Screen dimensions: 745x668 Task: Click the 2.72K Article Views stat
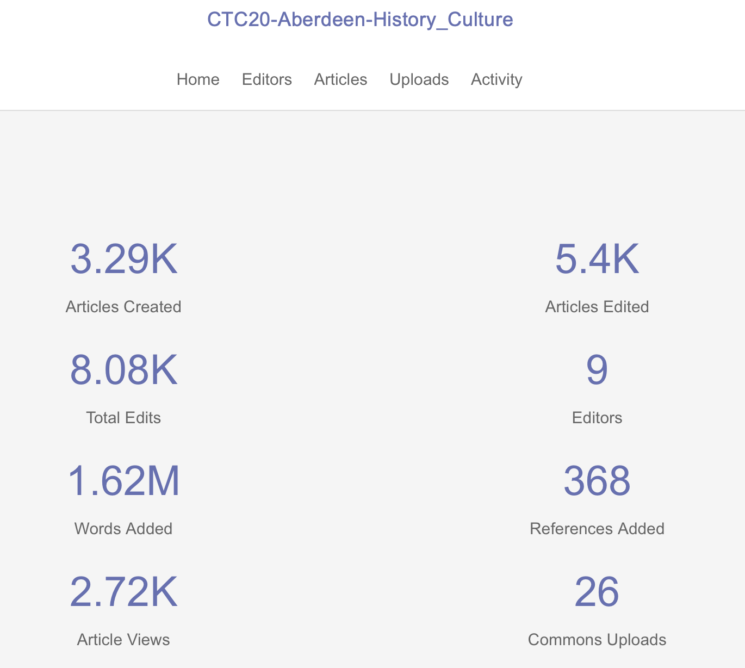pyautogui.click(x=123, y=592)
